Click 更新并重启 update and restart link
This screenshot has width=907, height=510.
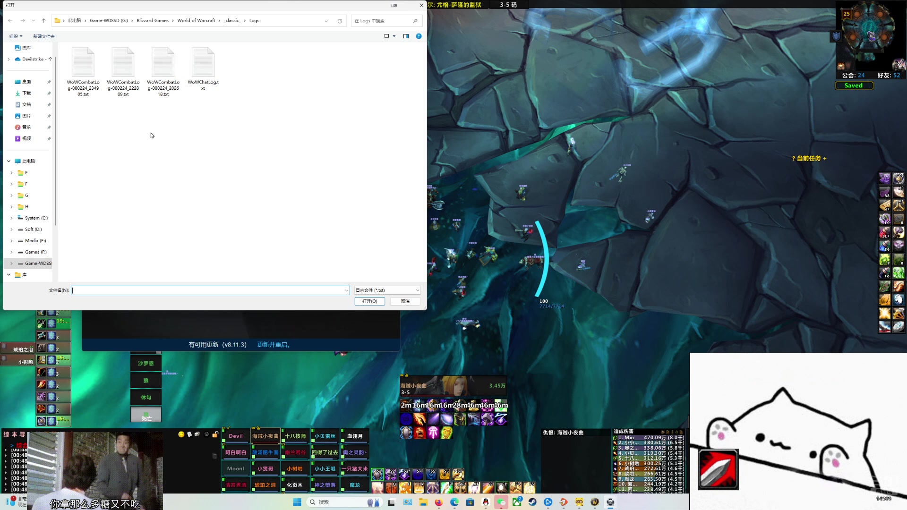[x=274, y=345]
